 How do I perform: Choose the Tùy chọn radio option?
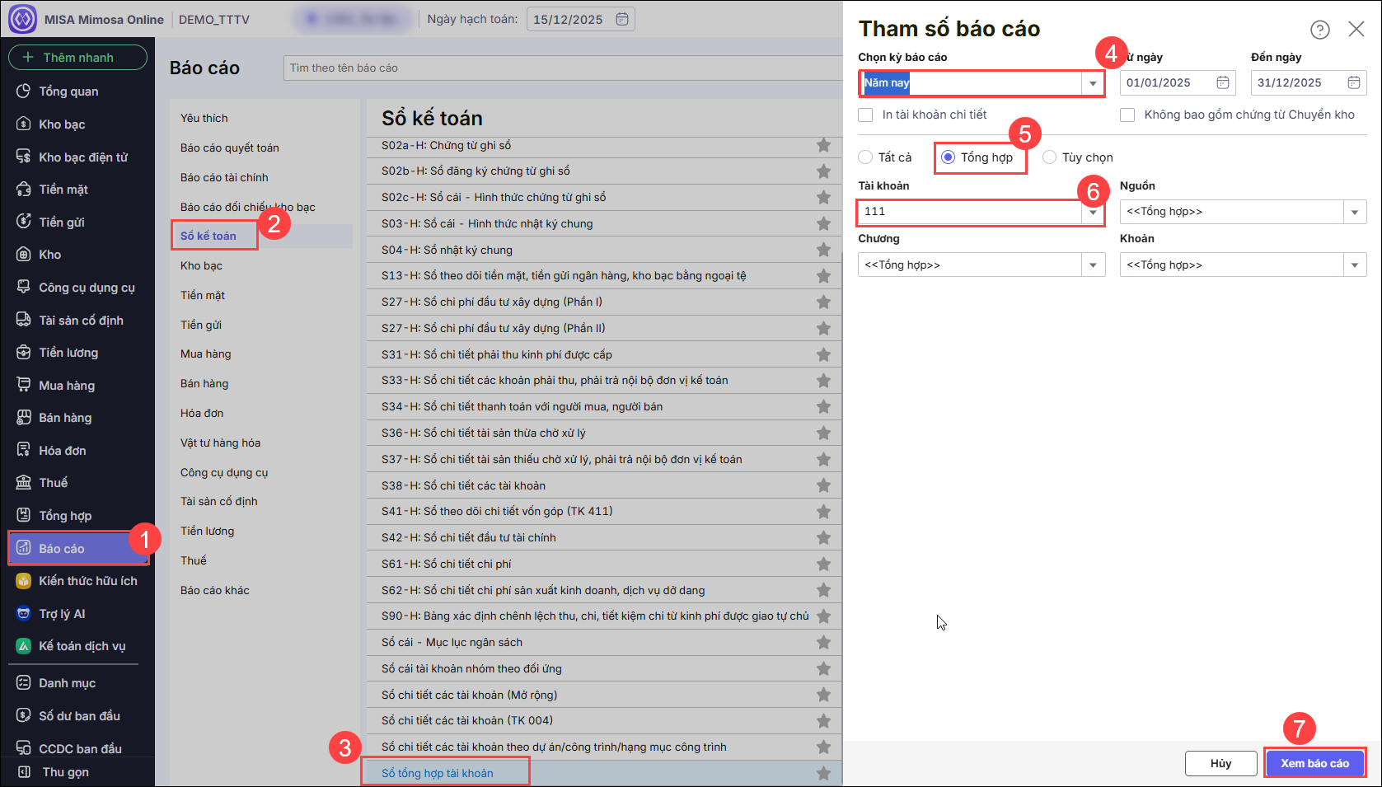click(1049, 157)
